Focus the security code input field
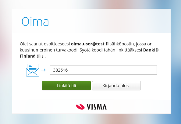181x124 pixels. pos(103,70)
